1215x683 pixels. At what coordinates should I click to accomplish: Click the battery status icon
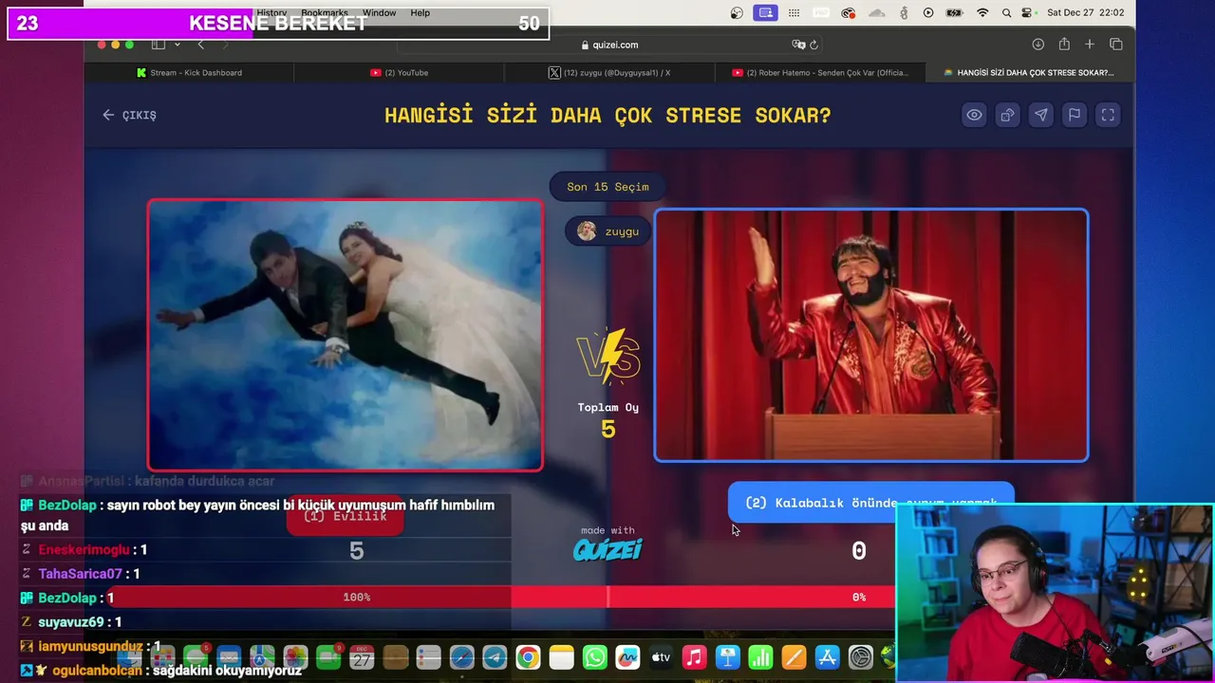point(955,12)
